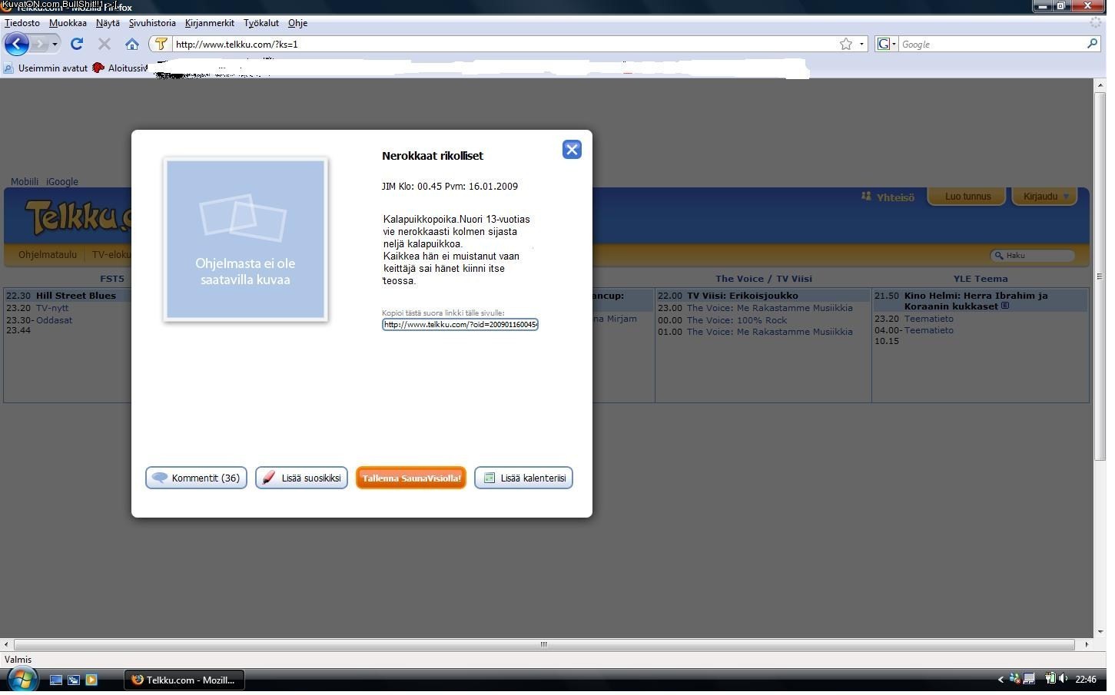Open the Teematieto program at 23.20

coord(929,319)
